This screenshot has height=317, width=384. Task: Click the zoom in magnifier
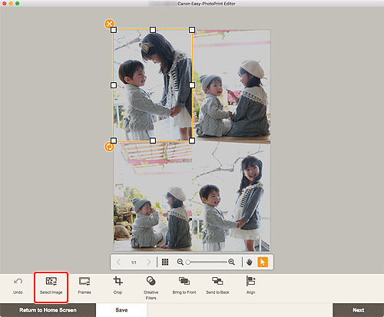click(x=231, y=262)
